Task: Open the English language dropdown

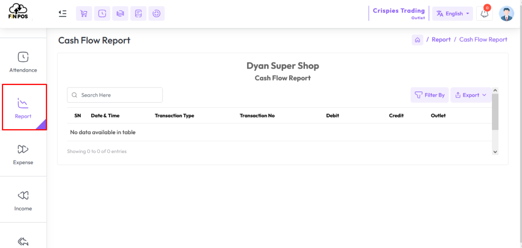Action: (453, 14)
